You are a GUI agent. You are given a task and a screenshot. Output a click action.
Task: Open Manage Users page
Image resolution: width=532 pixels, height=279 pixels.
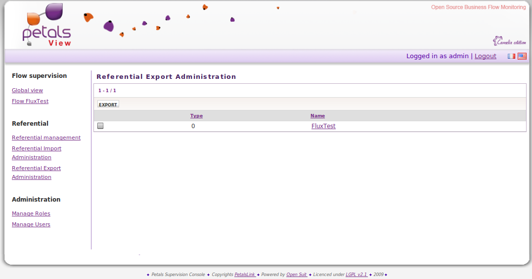click(x=31, y=225)
